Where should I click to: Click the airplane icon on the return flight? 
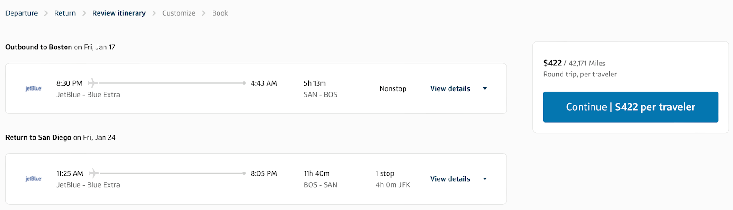pyautogui.click(x=93, y=173)
